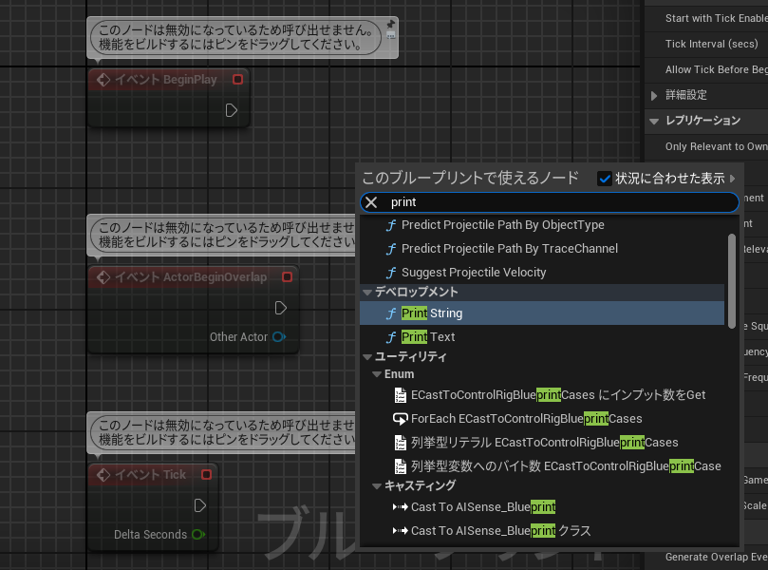Collapse the ユーティリティ category

(367, 357)
